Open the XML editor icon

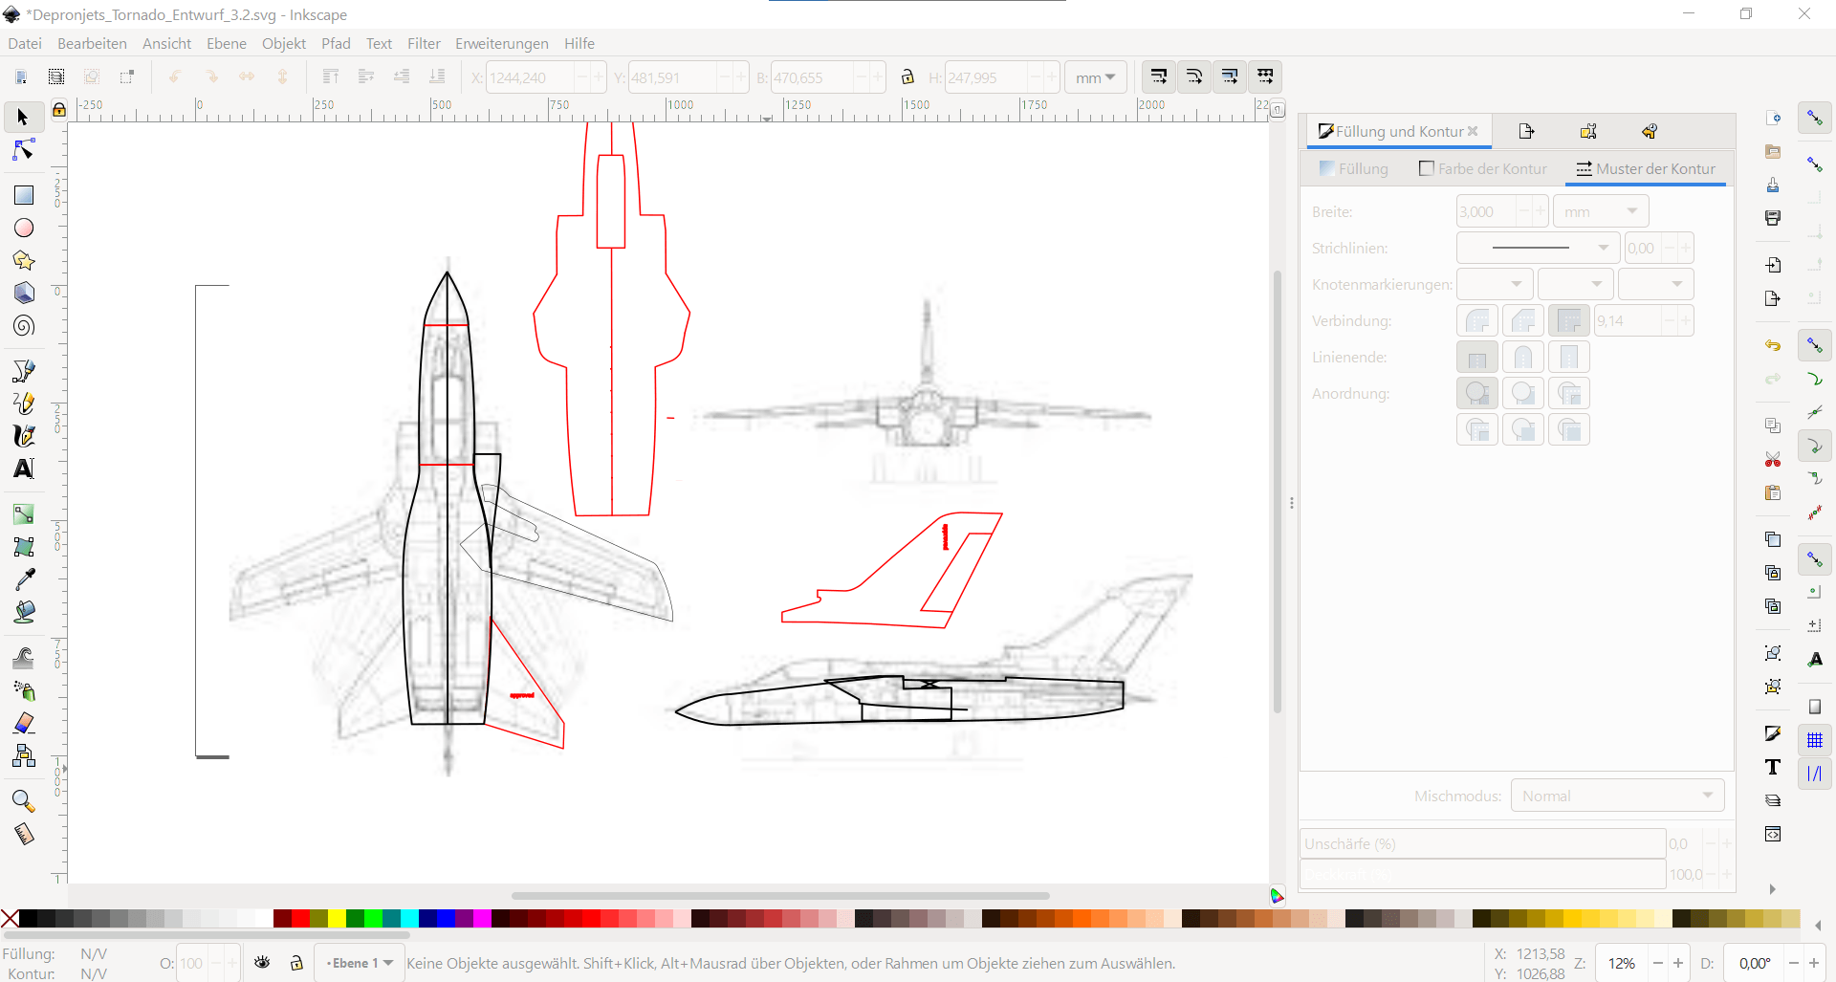click(1774, 834)
